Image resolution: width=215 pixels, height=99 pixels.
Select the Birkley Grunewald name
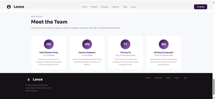[x=164, y=53]
